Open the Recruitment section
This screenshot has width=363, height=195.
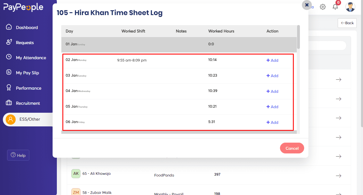(28, 103)
